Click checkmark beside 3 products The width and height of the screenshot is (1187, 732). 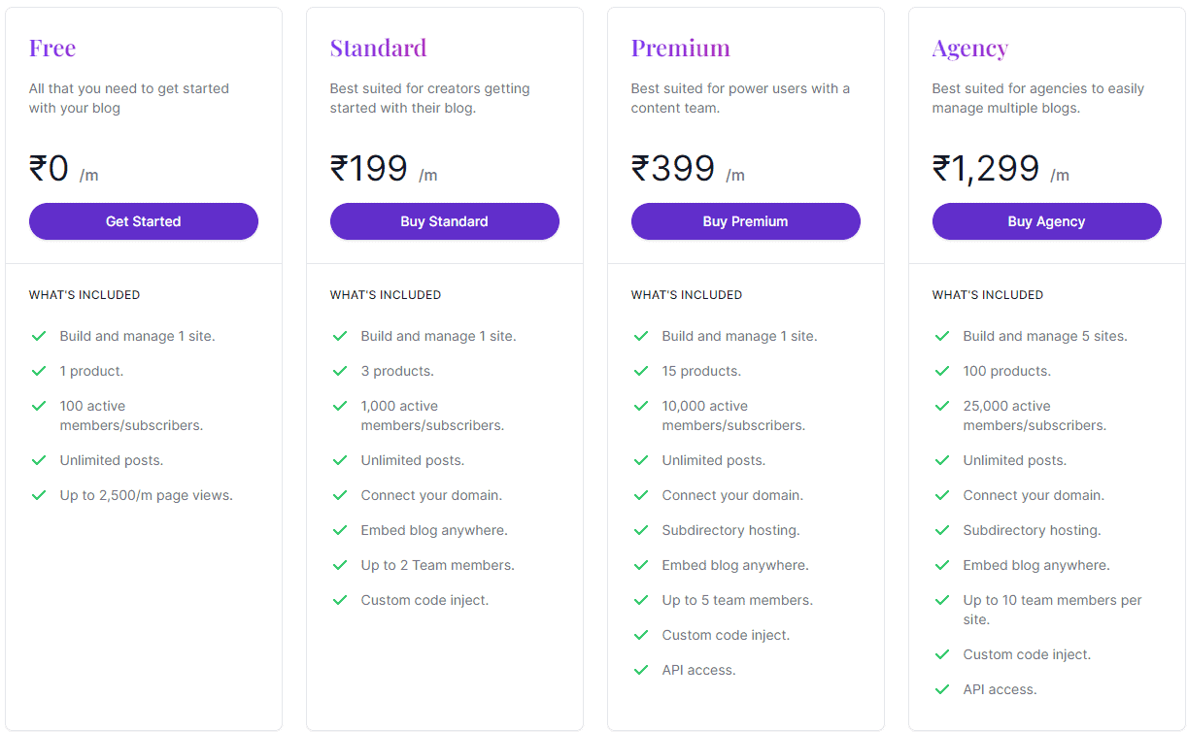click(340, 371)
